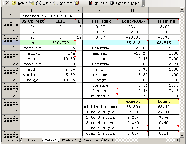Click the A-Z sort icon
The width and height of the screenshot is (186, 144).
pos(55,3)
